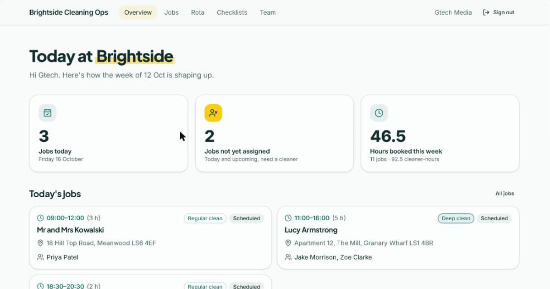Click Friday 16 October date text
Image resolution: width=550 pixels, height=289 pixels.
61,159
